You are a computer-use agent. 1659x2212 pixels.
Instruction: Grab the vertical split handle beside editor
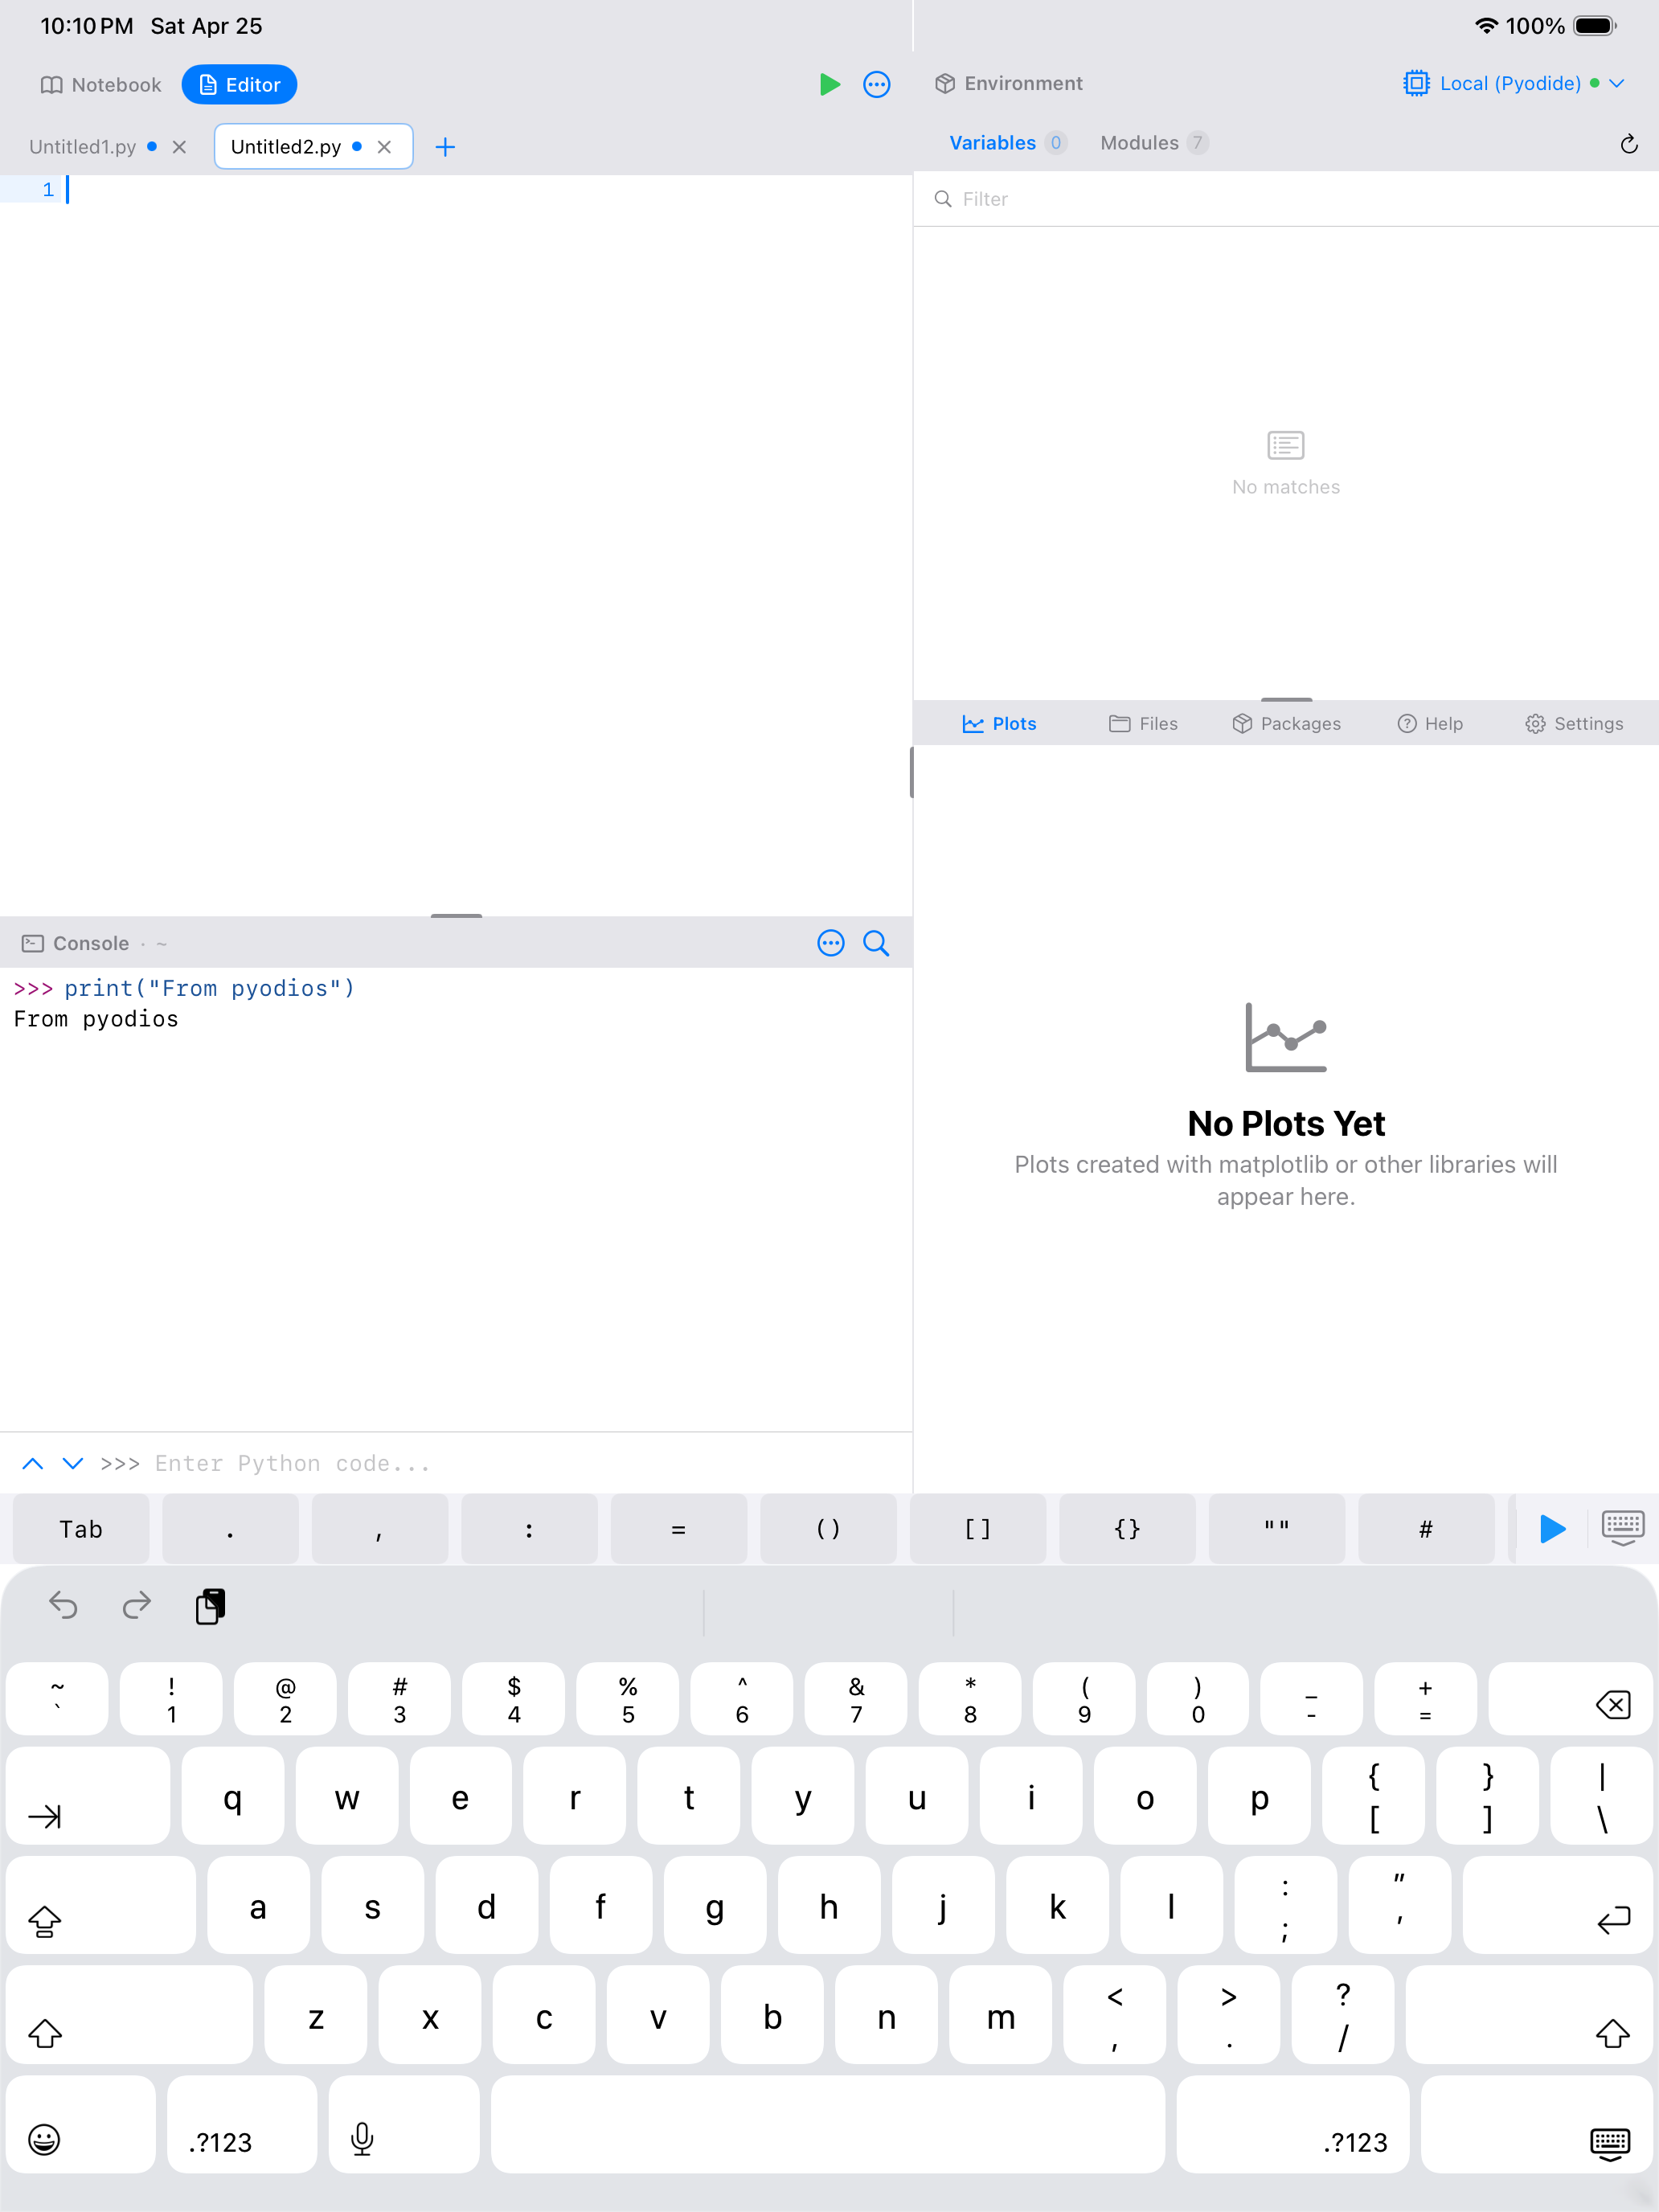tap(912, 772)
